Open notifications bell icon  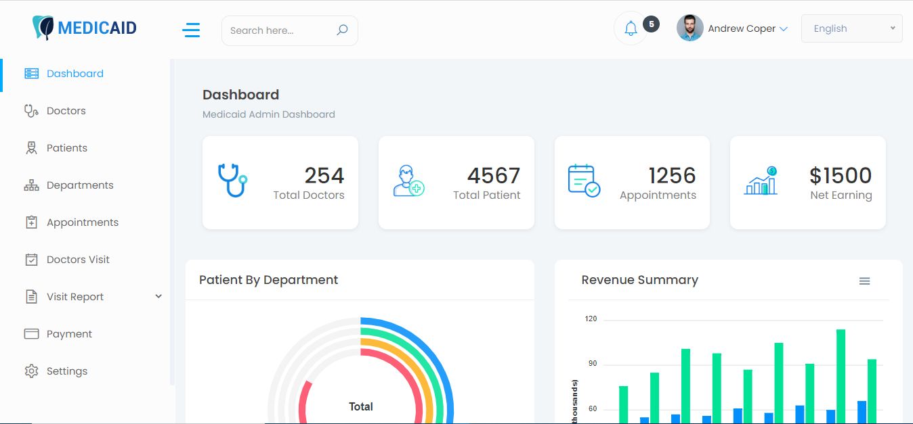click(631, 28)
